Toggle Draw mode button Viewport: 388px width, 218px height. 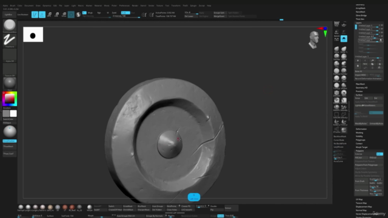click(42, 15)
